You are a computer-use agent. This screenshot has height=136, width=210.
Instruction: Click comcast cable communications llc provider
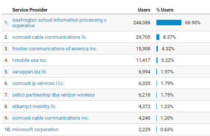coord(49,37)
